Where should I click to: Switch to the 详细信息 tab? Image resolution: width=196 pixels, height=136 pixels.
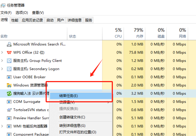click(75, 20)
